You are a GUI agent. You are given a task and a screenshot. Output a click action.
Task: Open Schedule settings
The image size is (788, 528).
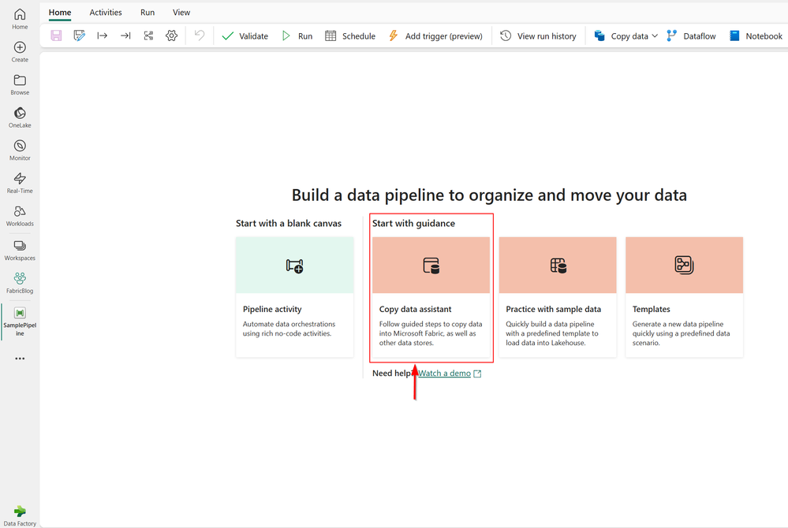350,35
